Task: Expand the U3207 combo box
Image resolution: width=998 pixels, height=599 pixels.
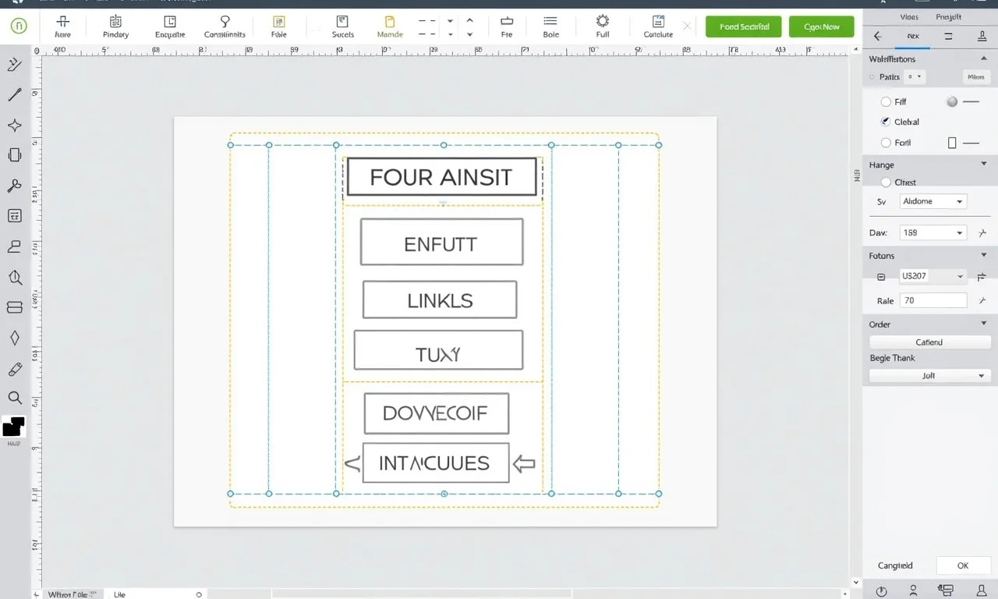Action: point(933,276)
